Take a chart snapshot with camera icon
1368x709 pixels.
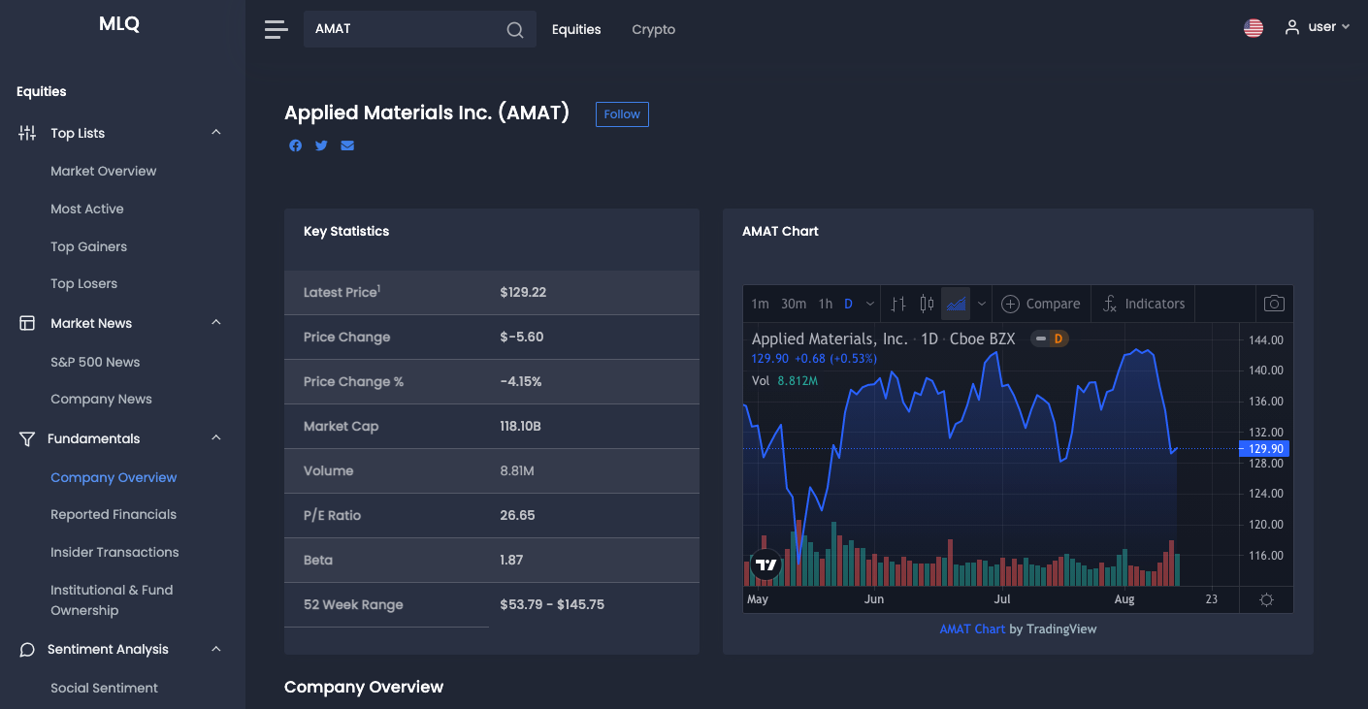1274,304
